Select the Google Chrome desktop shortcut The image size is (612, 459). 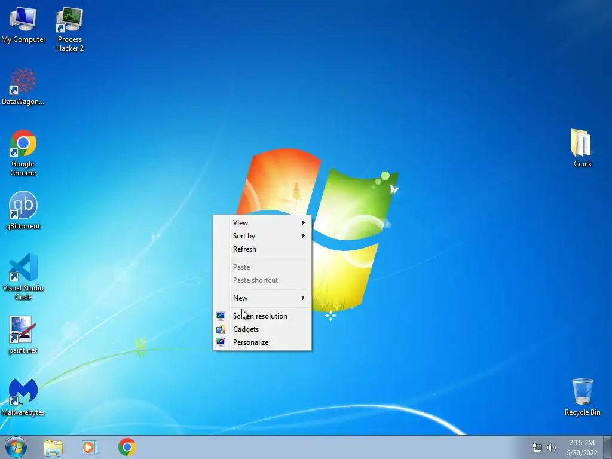pyautogui.click(x=23, y=152)
